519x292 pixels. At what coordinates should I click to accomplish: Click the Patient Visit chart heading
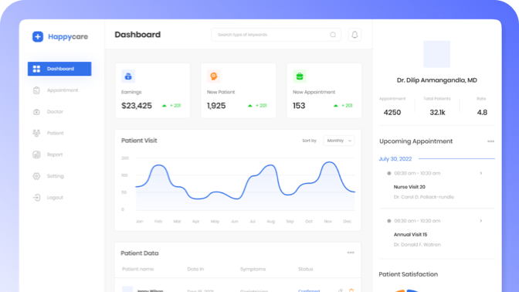click(139, 141)
